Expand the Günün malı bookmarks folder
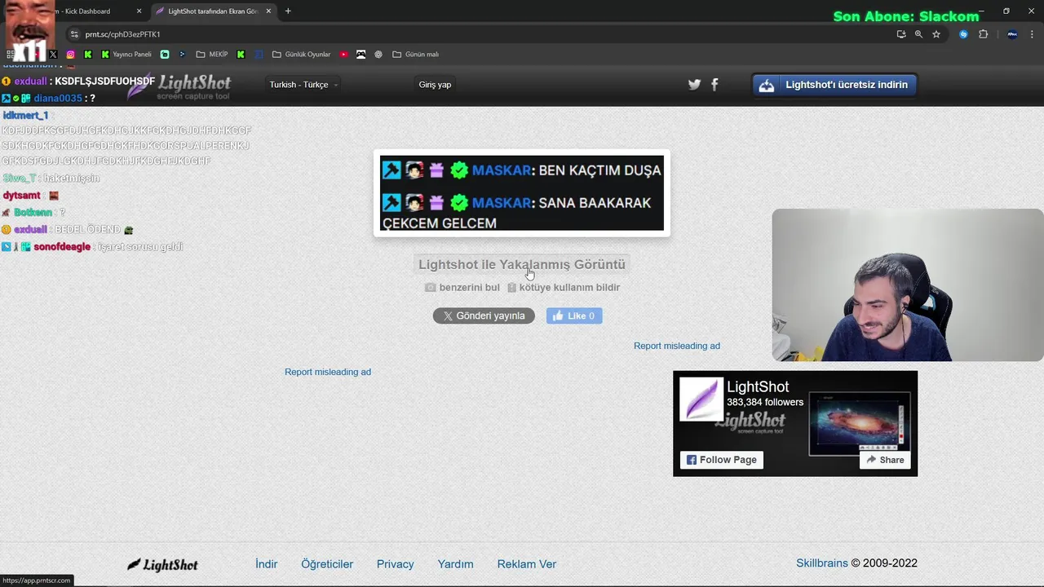Screen dimensions: 1044x587 (416, 55)
